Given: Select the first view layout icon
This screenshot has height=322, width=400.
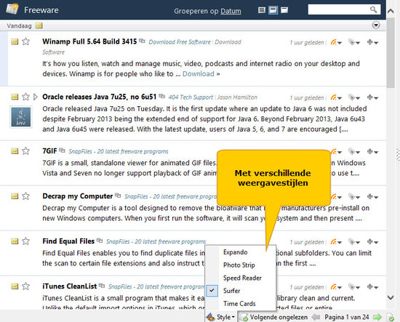Looking at the screenshot, I should click(262, 10).
